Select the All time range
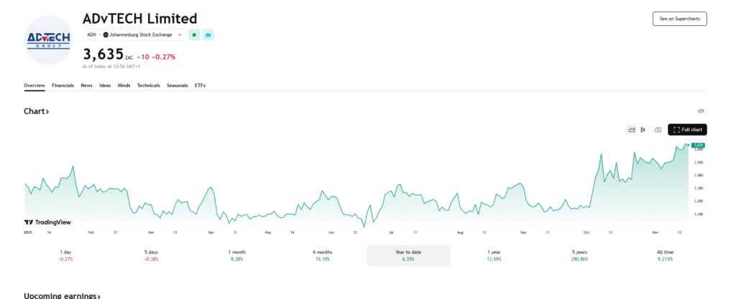Screen dimensions: 736x299 (x=665, y=255)
